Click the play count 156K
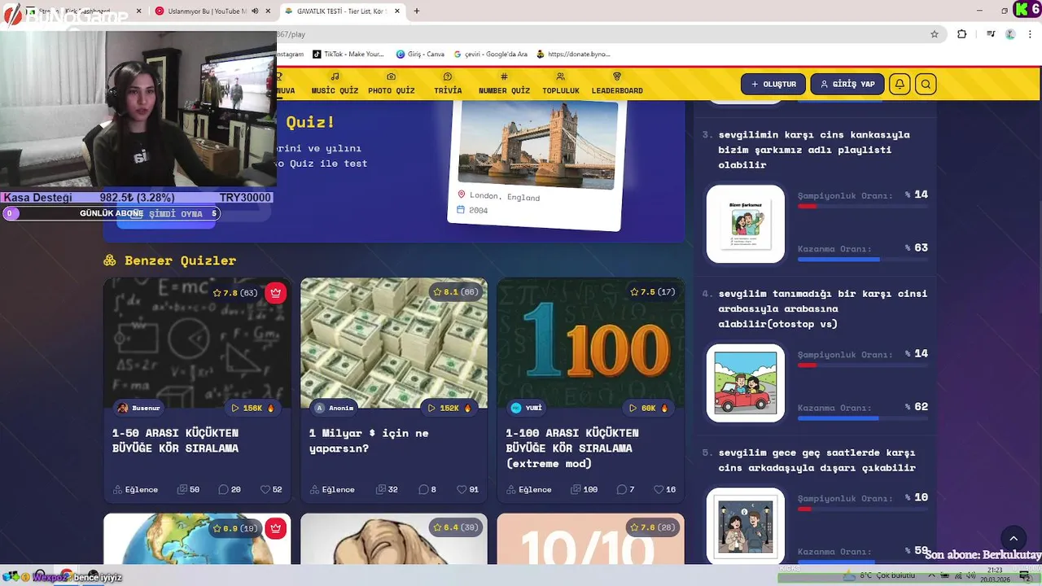Image resolution: width=1042 pixels, height=586 pixels. pyautogui.click(x=253, y=408)
